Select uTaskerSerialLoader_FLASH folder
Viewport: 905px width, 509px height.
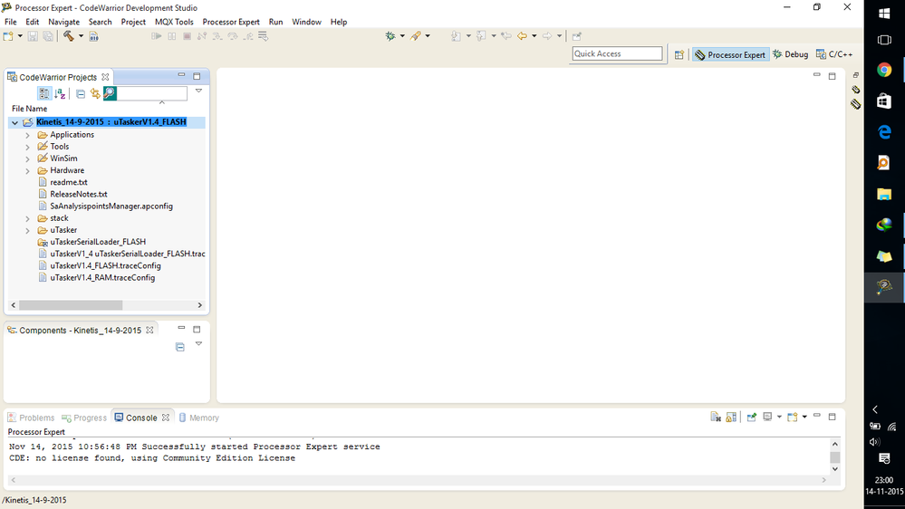[98, 242]
